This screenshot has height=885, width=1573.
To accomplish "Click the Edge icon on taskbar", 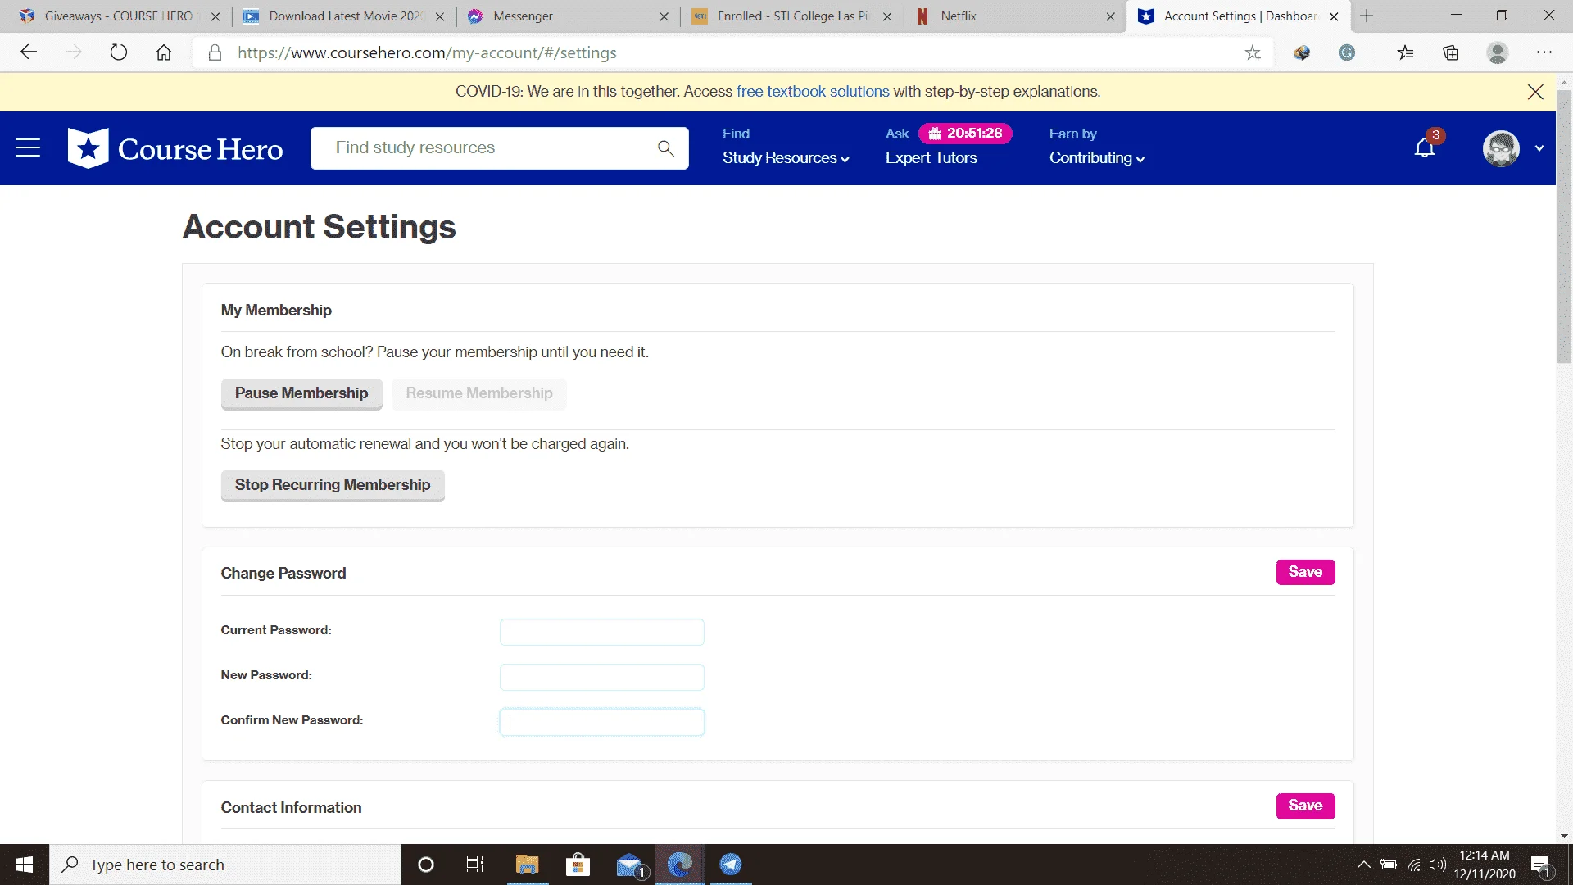I will pyautogui.click(x=680, y=865).
